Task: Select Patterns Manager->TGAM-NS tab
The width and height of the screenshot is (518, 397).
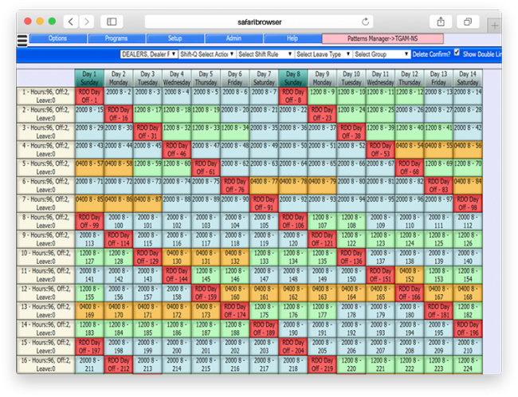Action: [383, 39]
